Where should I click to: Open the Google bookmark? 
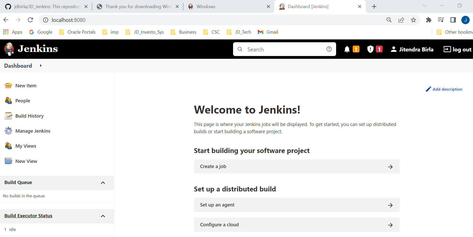[x=41, y=32]
